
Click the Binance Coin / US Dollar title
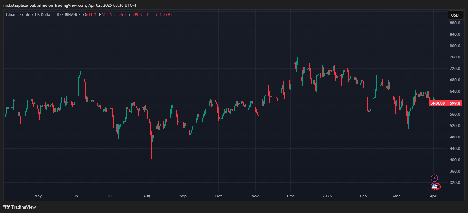coord(29,15)
